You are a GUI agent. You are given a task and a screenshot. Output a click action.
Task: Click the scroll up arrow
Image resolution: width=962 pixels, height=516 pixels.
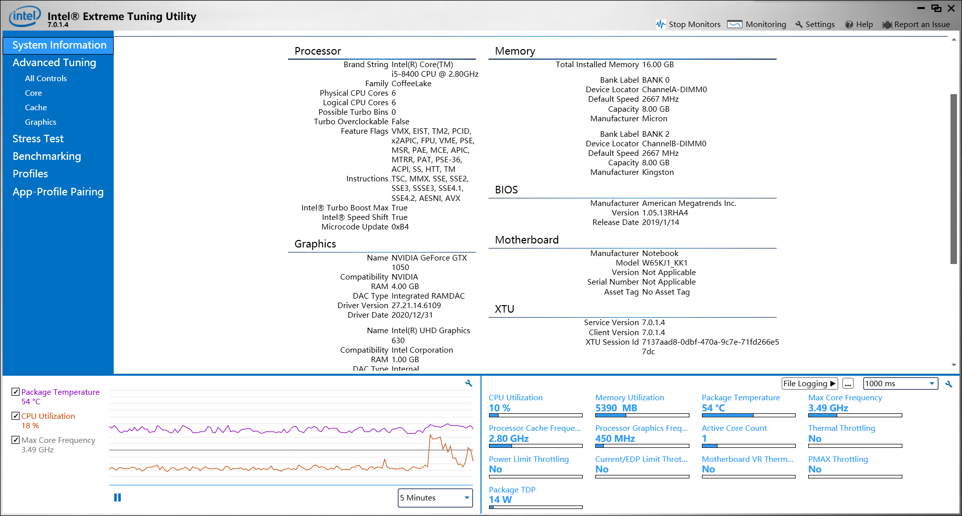tap(953, 40)
